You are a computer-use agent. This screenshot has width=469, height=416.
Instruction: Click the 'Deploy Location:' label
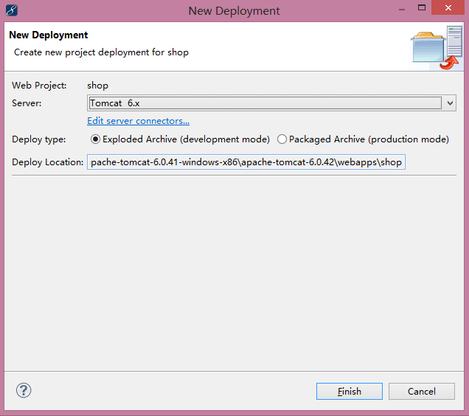point(47,162)
